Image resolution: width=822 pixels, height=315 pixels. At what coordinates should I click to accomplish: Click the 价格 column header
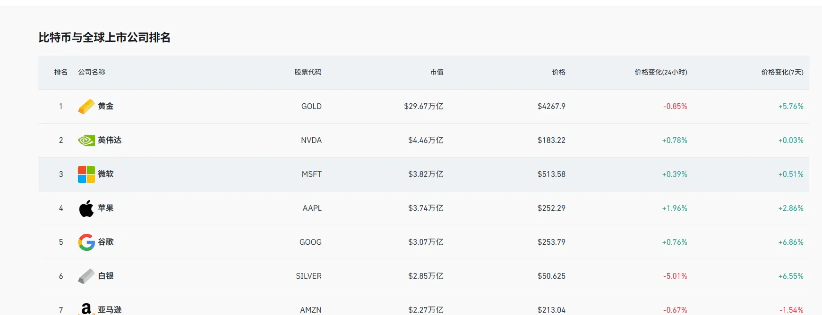pyautogui.click(x=559, y=72)
